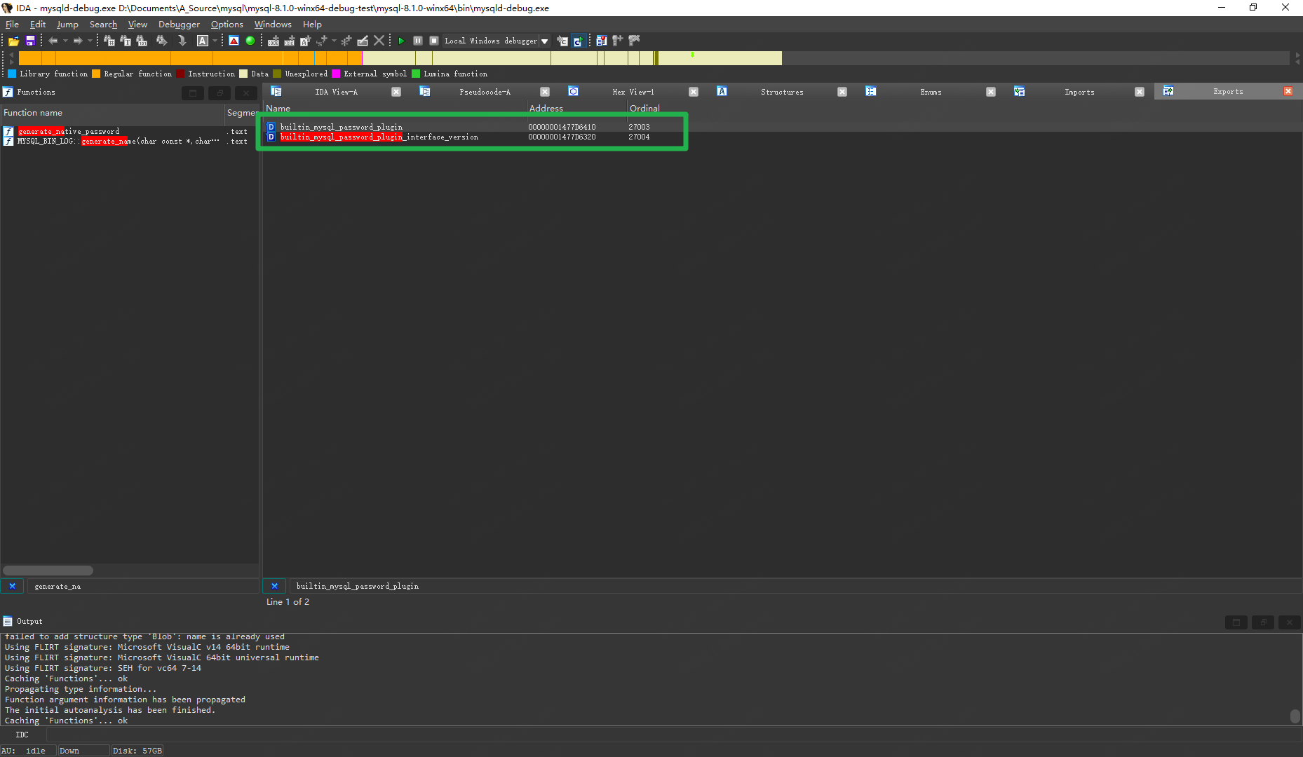Viewport: 1303px width, 757px height.
Task: Clear the generate_na functions filter
Action: (x=13, y=586)
